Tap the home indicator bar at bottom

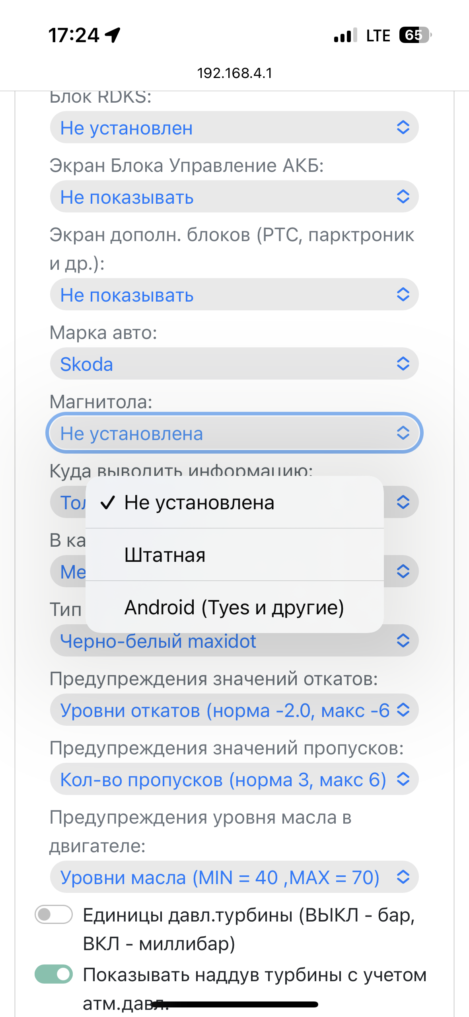pos(235,1004)
